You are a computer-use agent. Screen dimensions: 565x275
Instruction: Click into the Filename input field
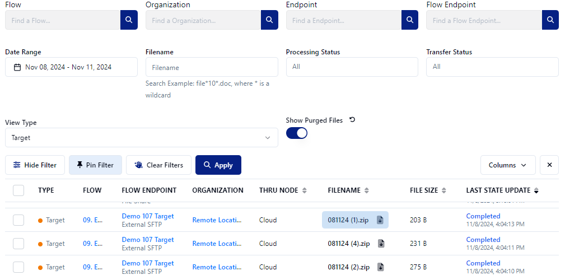[x=212, y=67]
